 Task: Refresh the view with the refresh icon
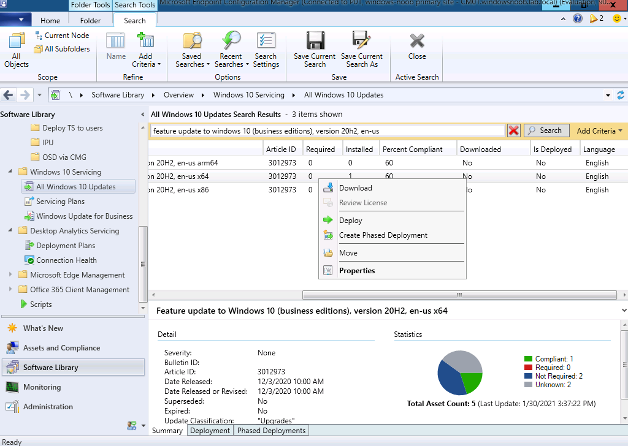pos(621,95)
